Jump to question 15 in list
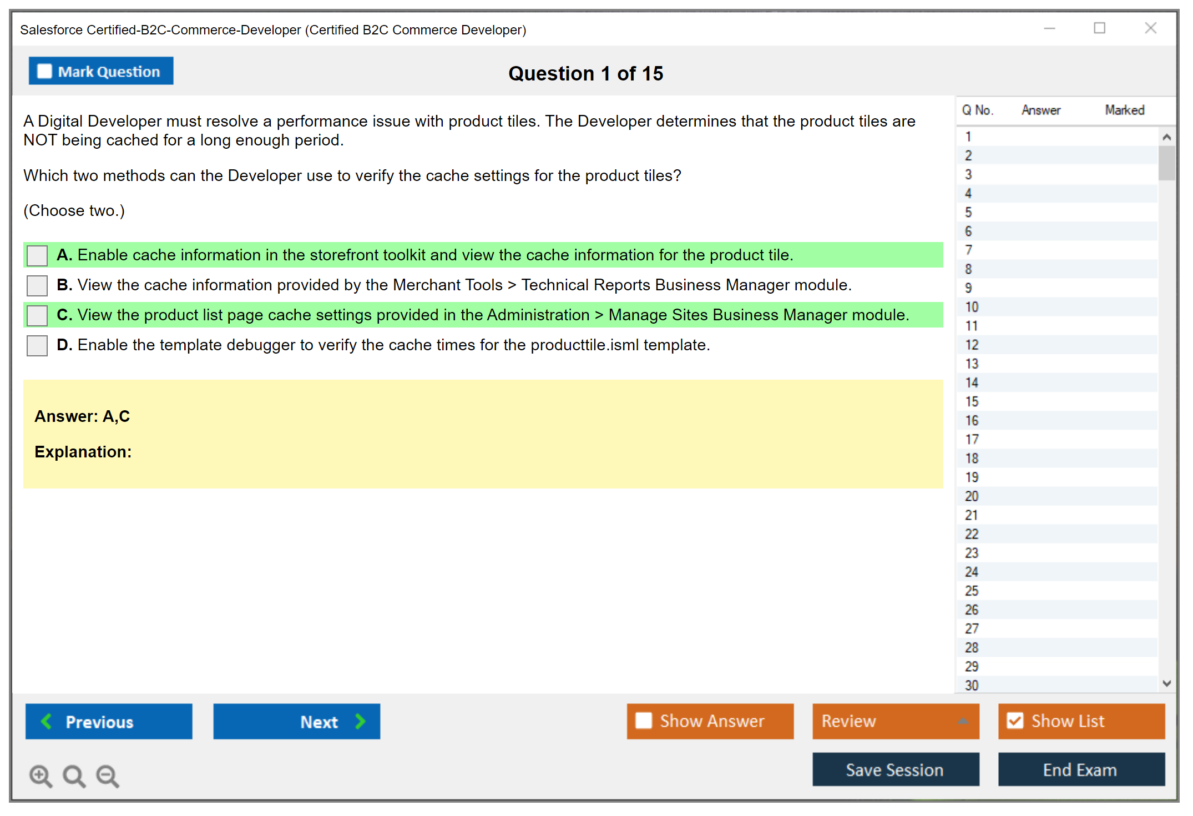 tap(972, 401)
